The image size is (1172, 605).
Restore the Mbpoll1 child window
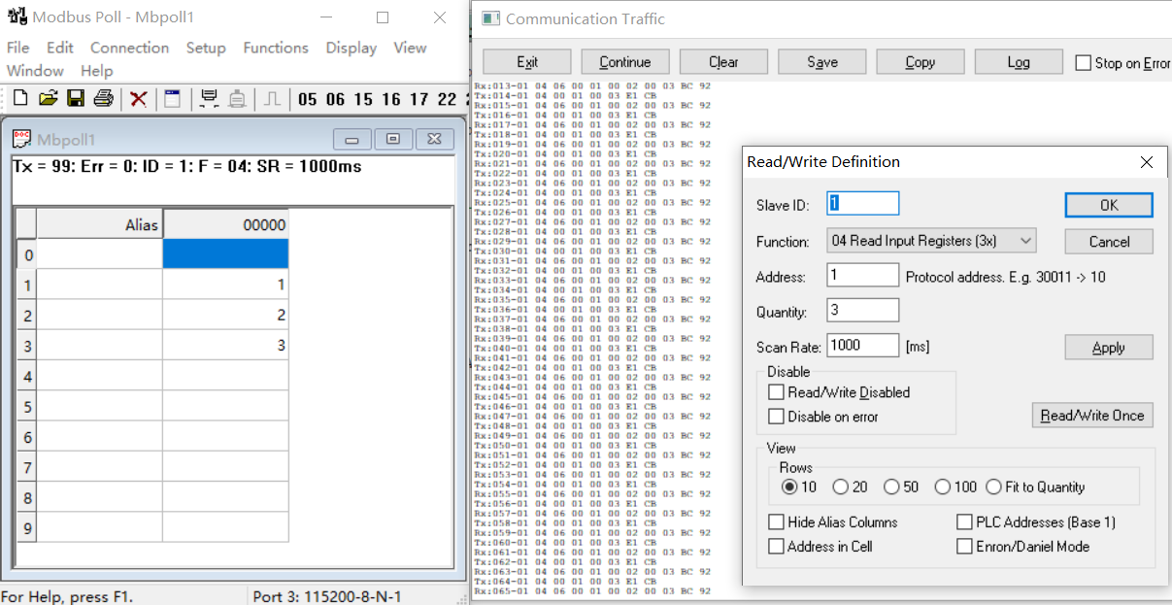click(x=392, y=139)
